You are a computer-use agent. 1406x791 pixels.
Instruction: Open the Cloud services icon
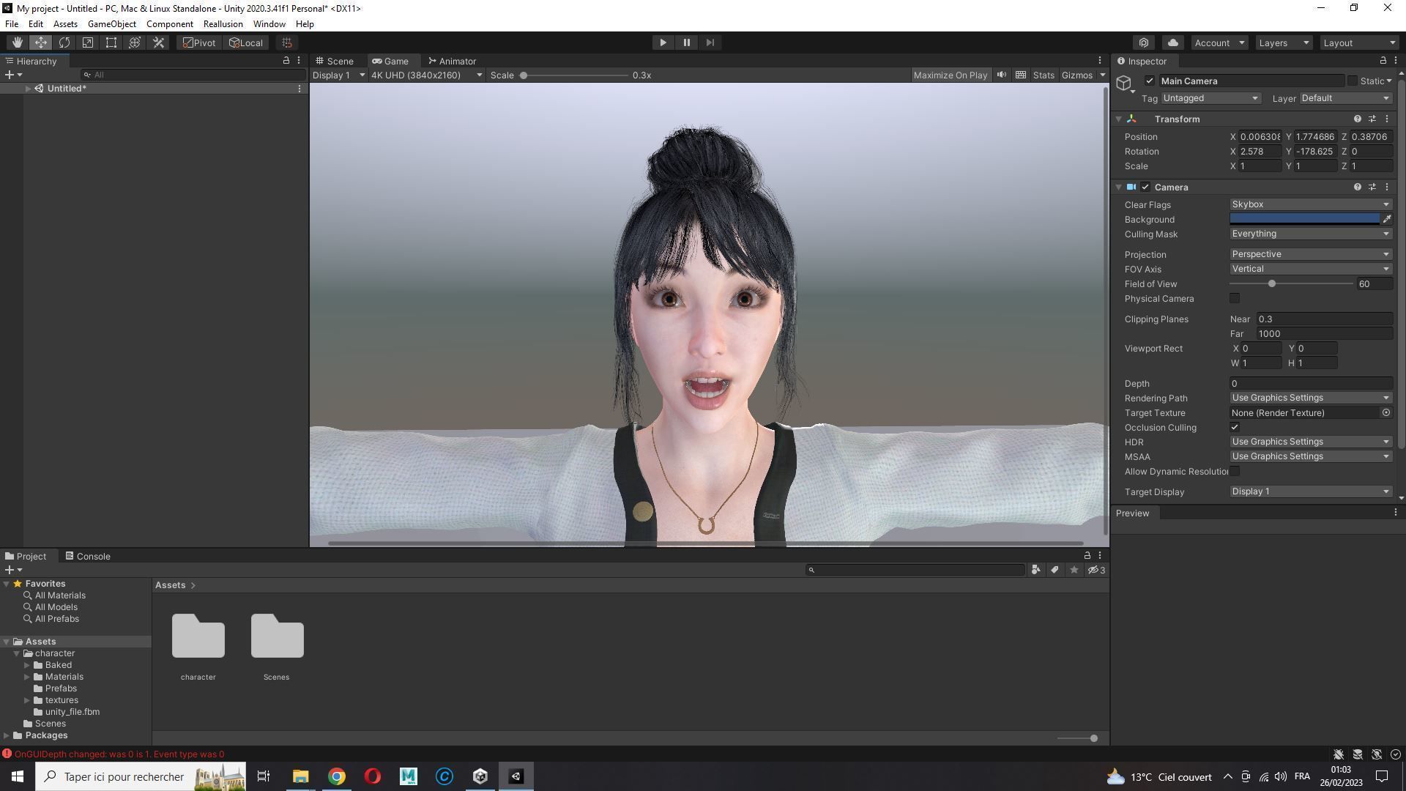point(1173,42)
